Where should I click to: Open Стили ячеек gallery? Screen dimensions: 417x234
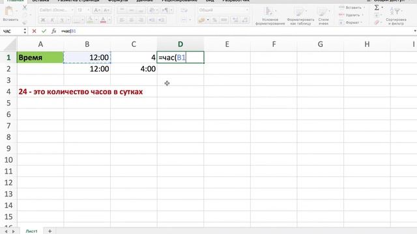click(323, 16)
